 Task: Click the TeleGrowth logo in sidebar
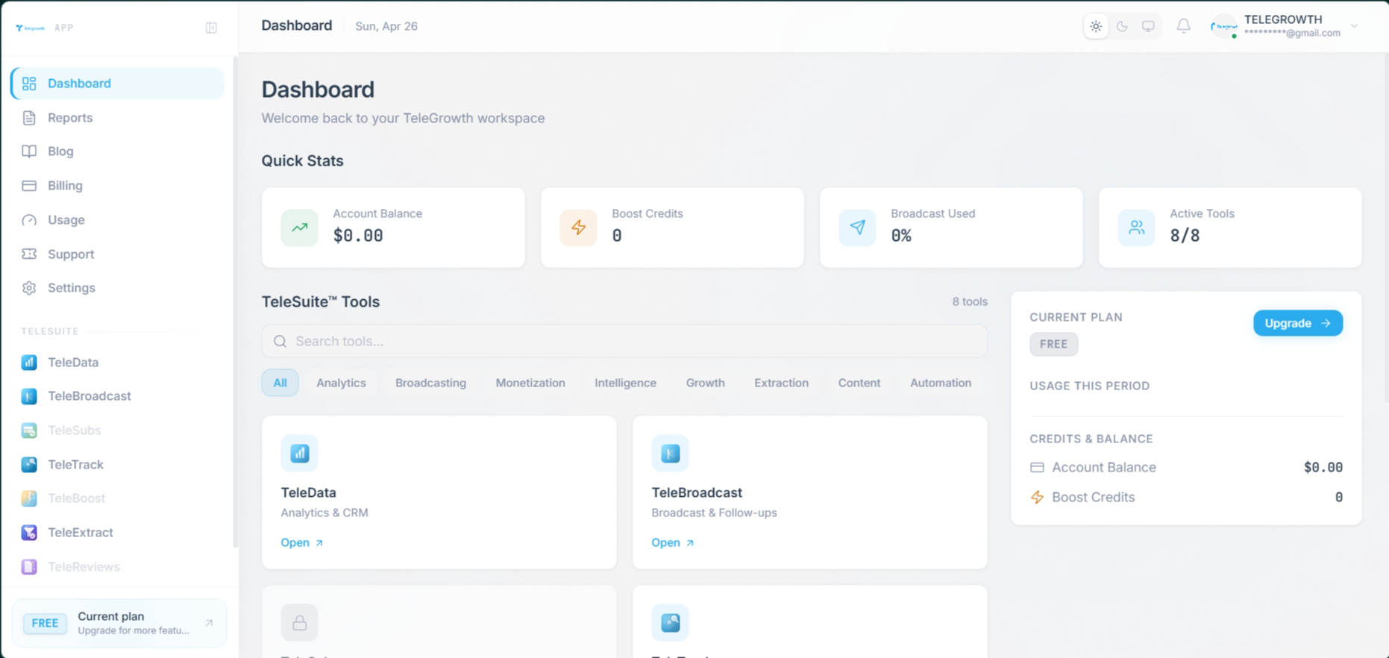(31, 28)
